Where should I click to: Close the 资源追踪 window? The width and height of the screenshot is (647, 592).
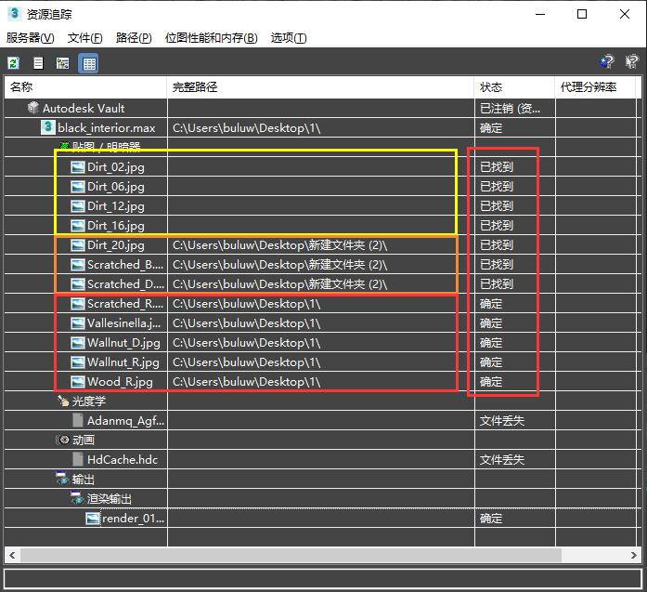click(625, 14)
